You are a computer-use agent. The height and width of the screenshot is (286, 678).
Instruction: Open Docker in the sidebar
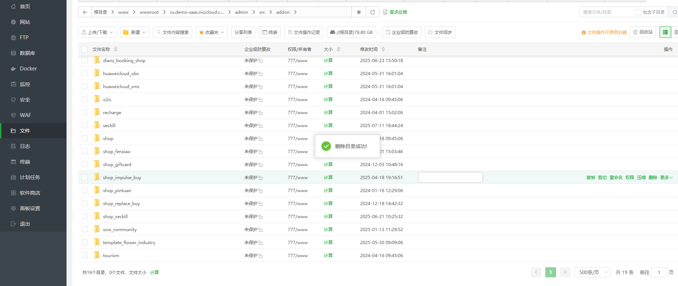28,69
